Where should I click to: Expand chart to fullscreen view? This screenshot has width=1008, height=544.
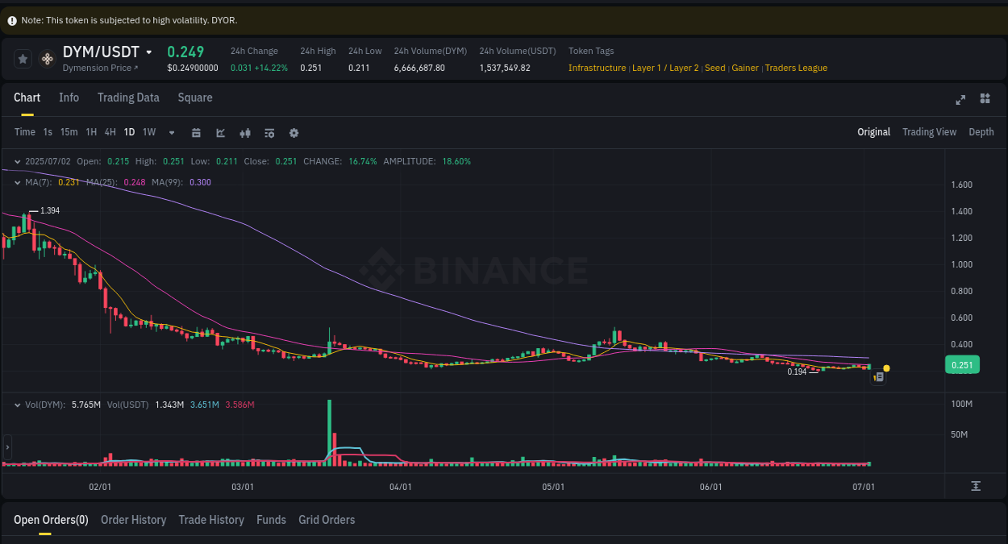coord(960,100)
